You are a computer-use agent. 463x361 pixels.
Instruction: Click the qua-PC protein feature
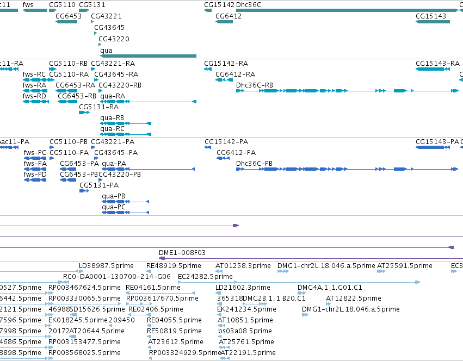pyautogui.click(x=126, y=213)
